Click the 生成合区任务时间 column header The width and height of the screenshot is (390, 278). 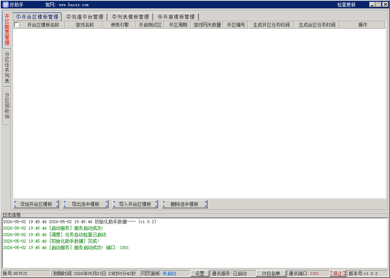point(317,25)
